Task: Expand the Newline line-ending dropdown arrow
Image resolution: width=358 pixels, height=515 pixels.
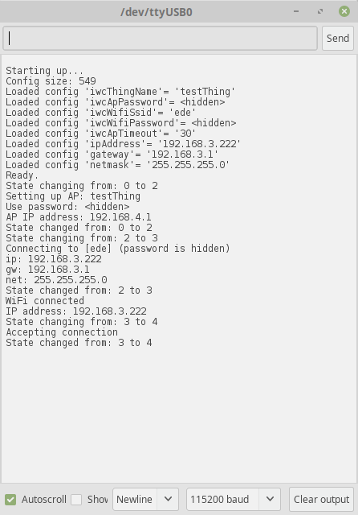Action: [168, 499]
